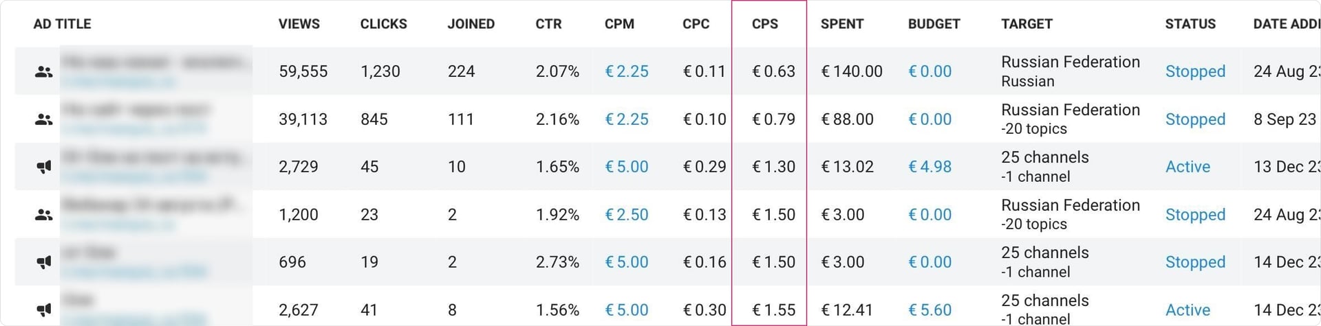Screen dimensions: 1321x326
Task: Click the group icon in the 39,113 views row
Action: [x=44, y=119]
